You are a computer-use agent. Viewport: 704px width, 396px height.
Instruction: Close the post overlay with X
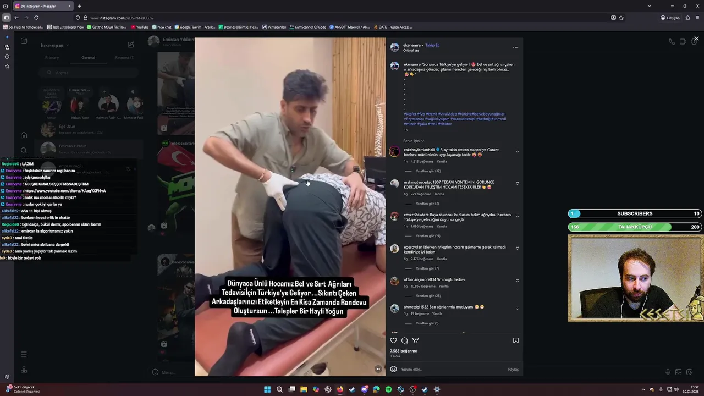coord(696,39)
